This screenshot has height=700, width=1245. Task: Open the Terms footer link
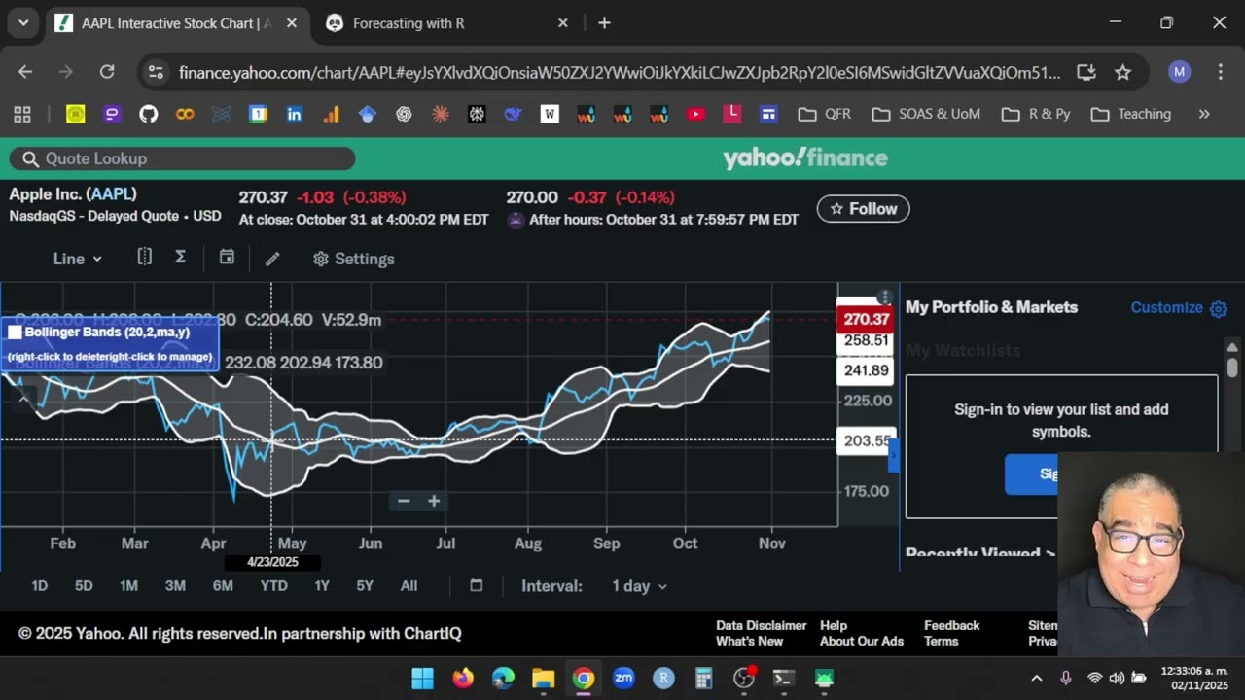point(942,642)
